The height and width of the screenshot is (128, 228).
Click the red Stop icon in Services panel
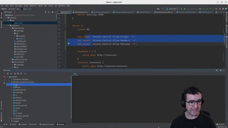tap(4, 77)
